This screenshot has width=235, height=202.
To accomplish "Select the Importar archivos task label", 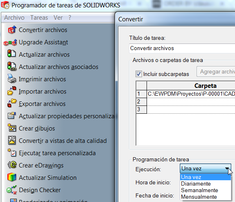I will [43, 92].
